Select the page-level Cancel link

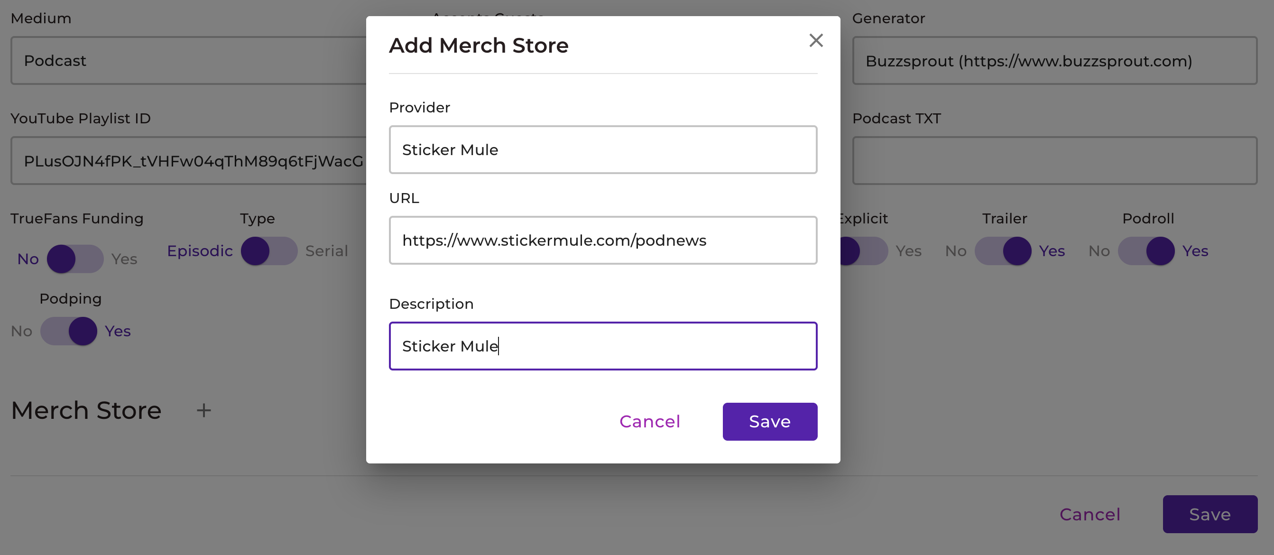point(1090,514)
